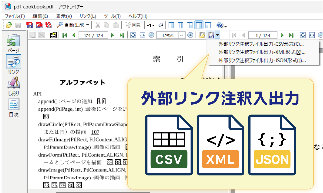Toggle the highlighted two-pane layout button
This screenshot has width=323, height=193.
pos(199,25)
